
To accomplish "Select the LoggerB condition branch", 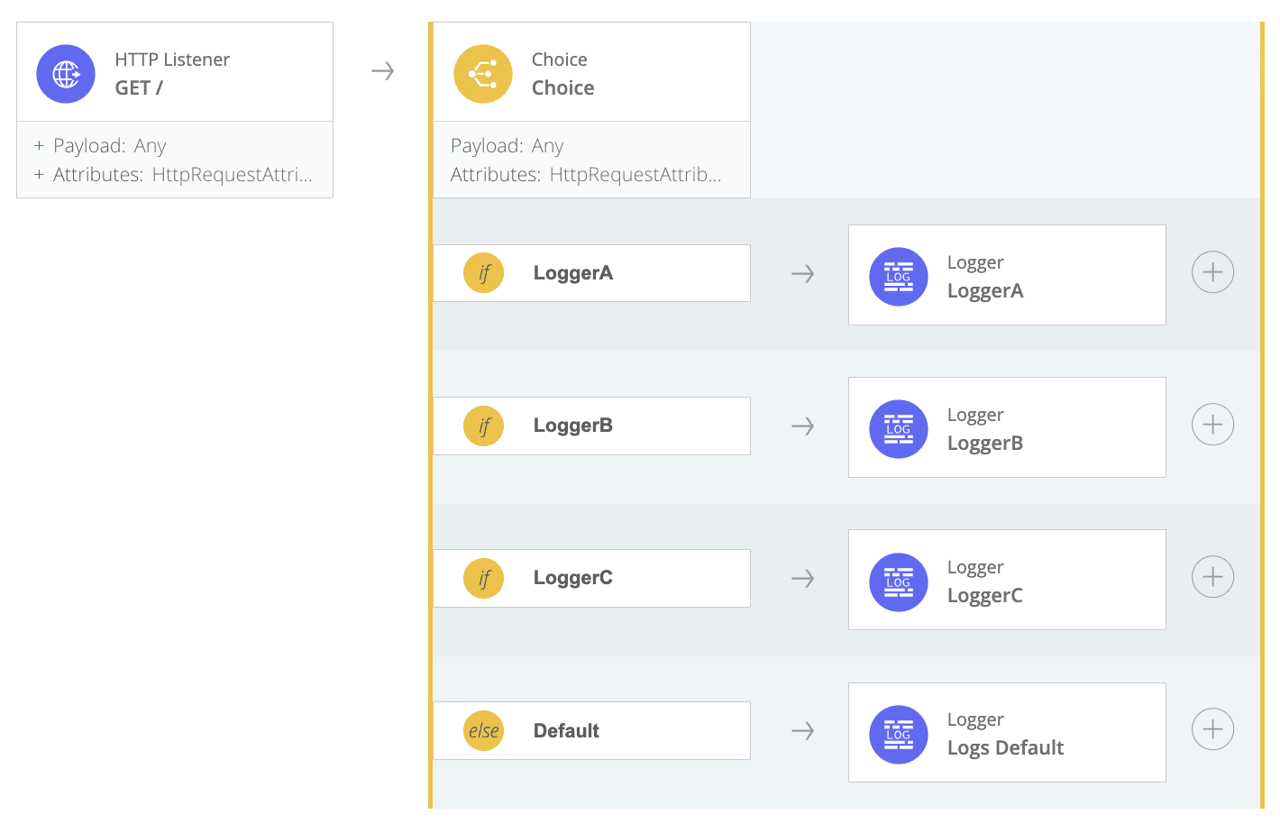I will (x=591, y=426).
